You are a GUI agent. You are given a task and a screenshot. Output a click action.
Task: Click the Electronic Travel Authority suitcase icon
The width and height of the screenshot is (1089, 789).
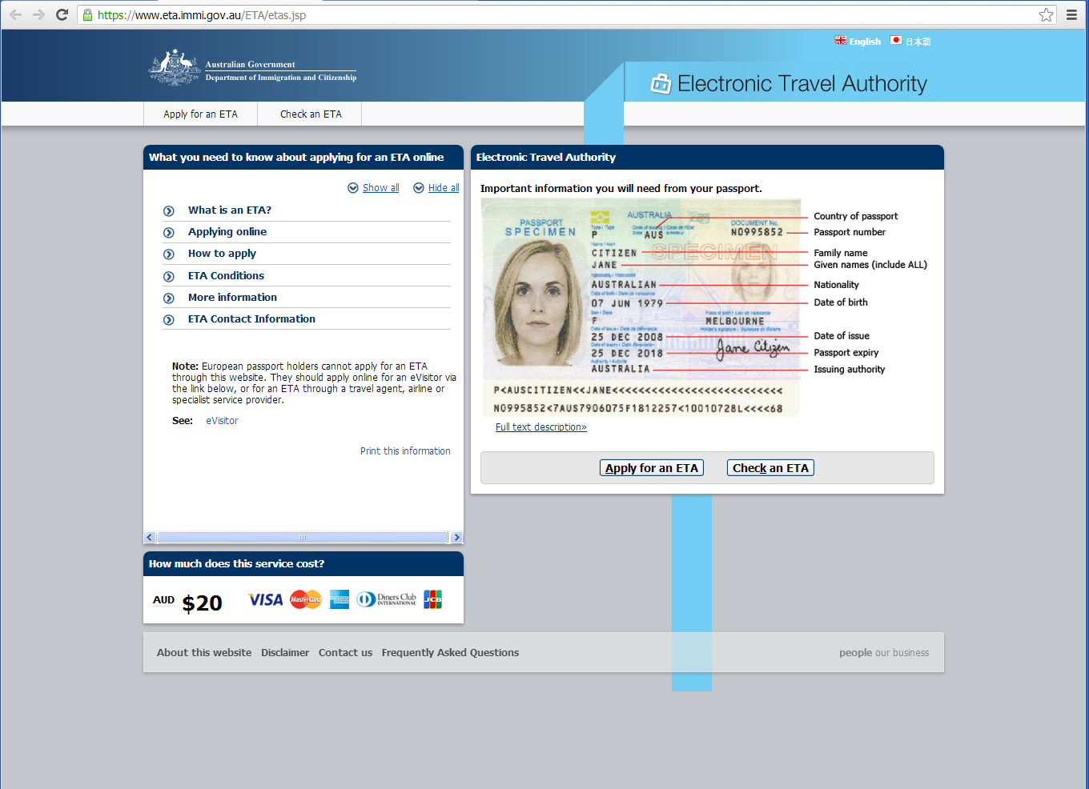(661, 83)
